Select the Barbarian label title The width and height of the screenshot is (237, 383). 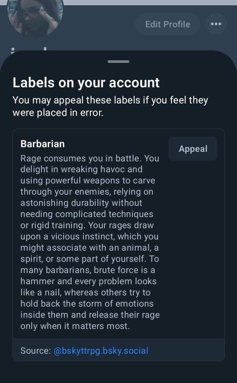tap(42, 144)
